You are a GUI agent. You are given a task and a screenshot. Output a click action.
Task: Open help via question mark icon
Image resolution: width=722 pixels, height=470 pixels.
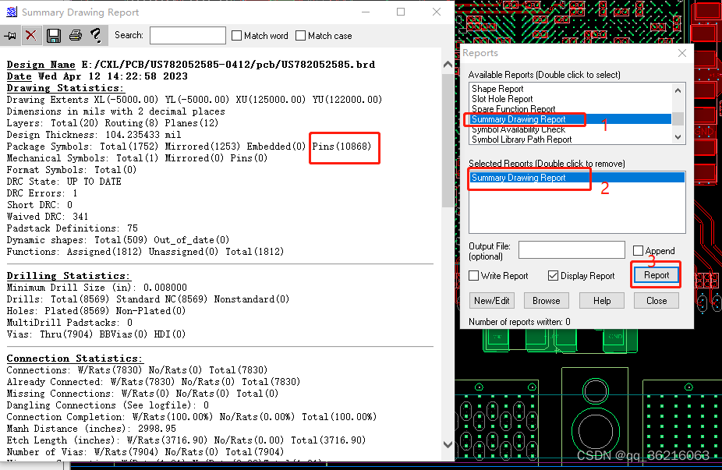(x=95, y=36)
